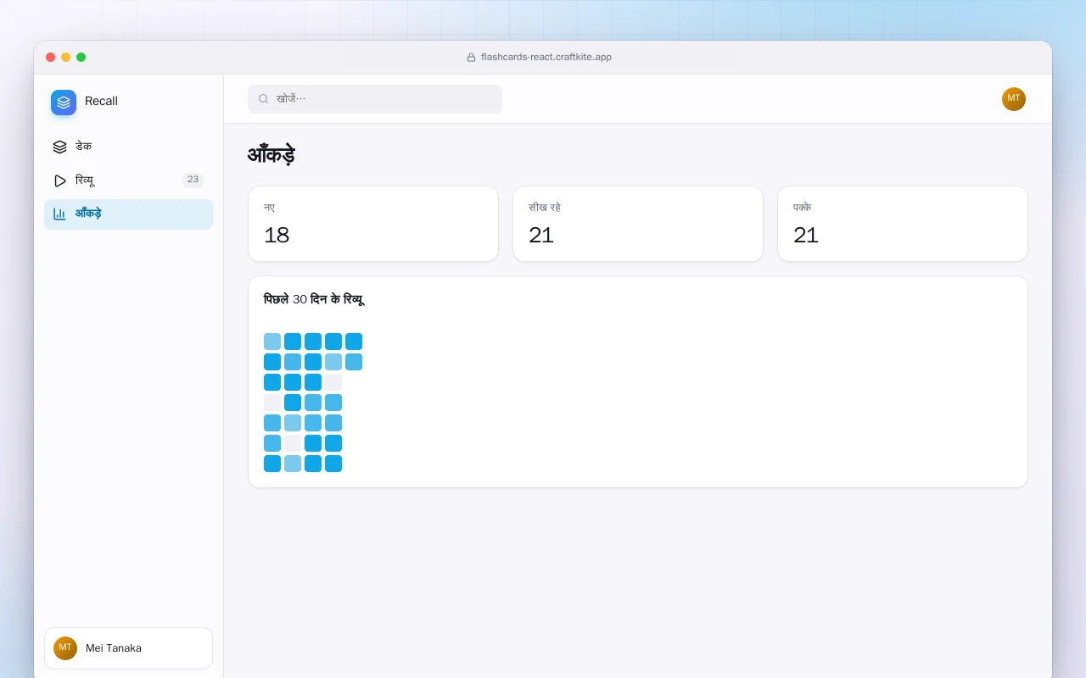Click the first square in heatmap top row
Screen dimensions: 1086x678
coord(272,342)
